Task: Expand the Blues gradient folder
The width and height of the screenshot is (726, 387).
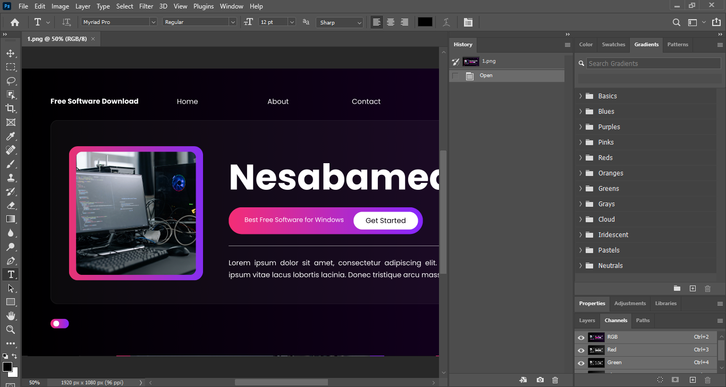Action: coord(580,112)
